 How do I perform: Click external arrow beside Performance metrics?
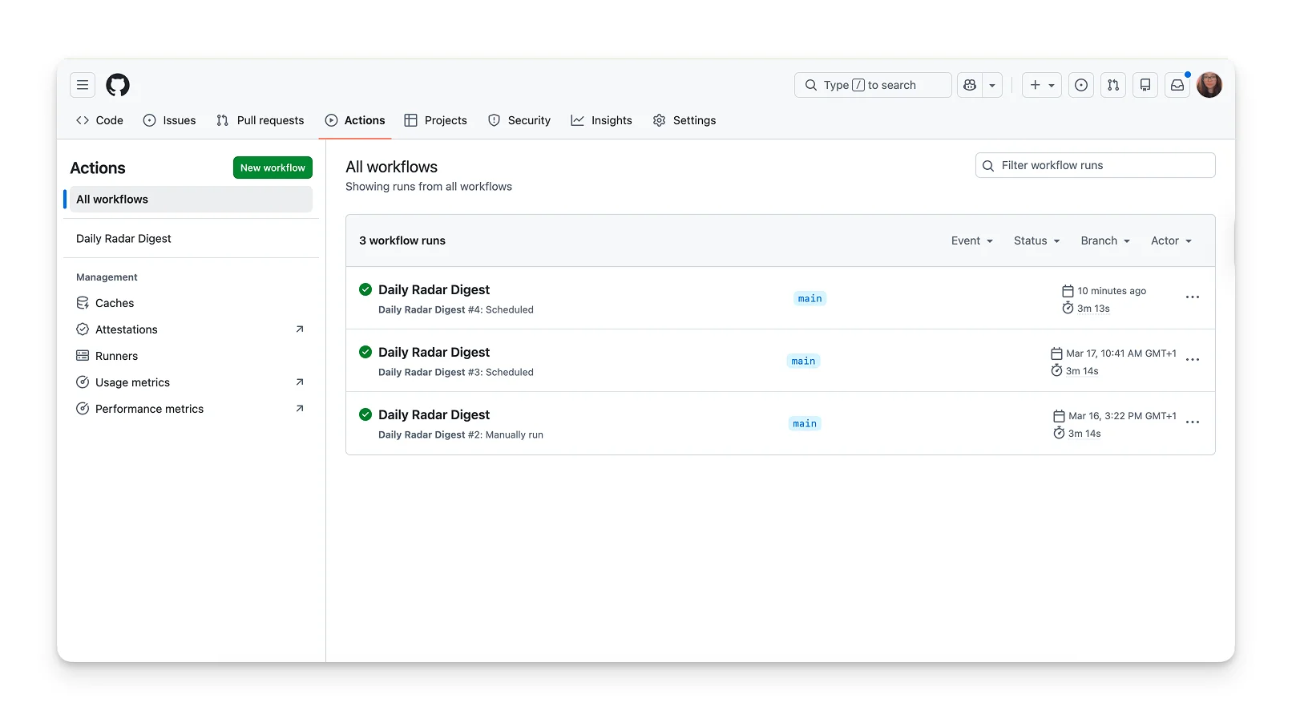[x=300, y=409]
